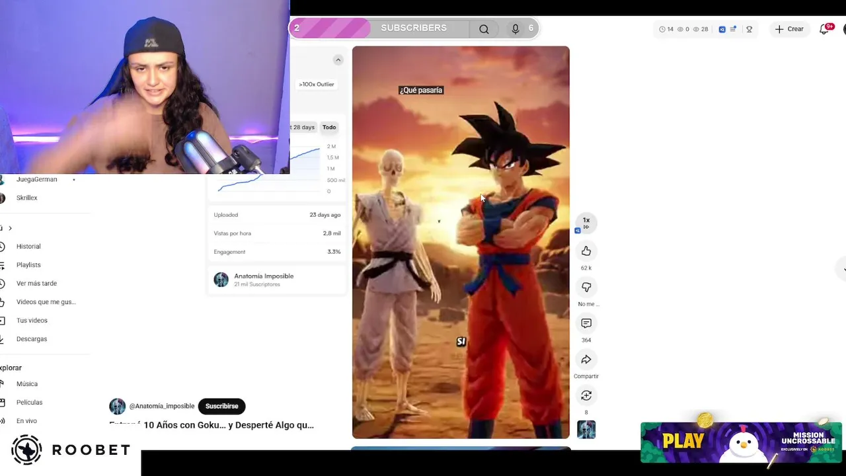Activate voice search microphone icon

coord(516,28)
